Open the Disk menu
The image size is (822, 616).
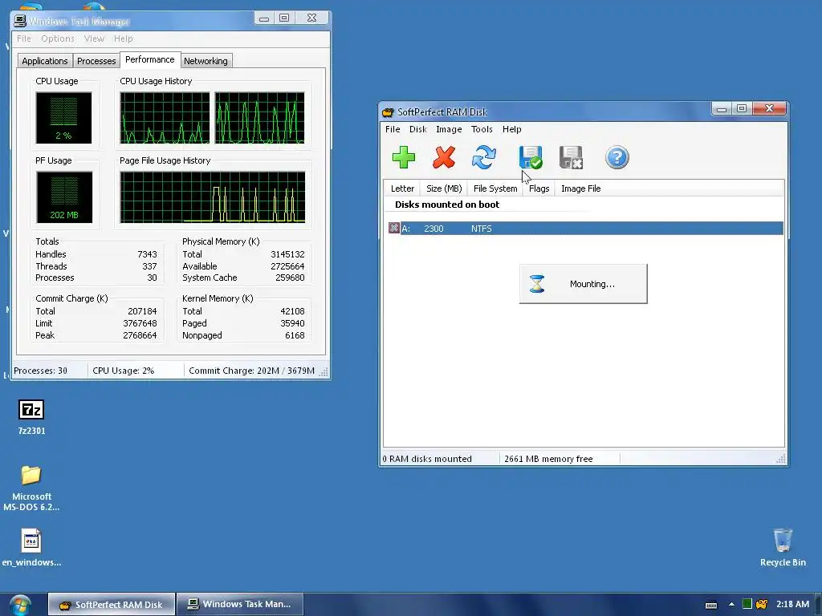pyautogui.click(x=417, y=129)
